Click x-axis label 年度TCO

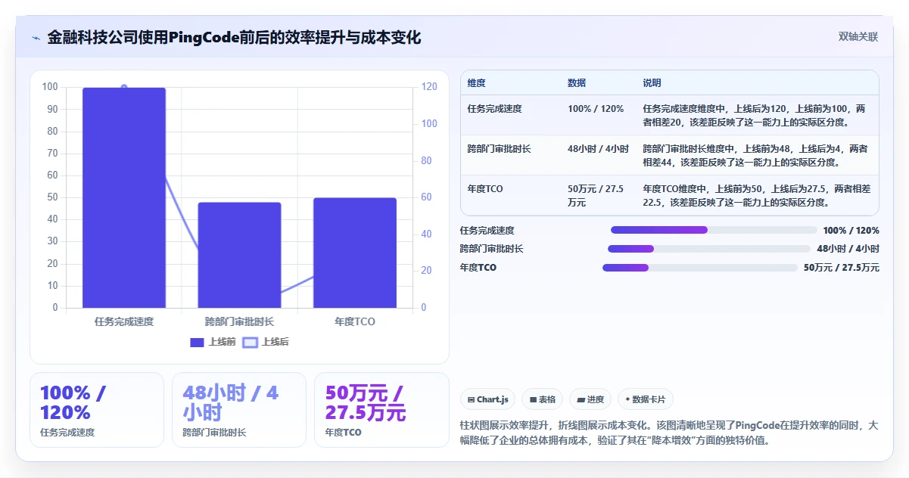click(355, 321)
